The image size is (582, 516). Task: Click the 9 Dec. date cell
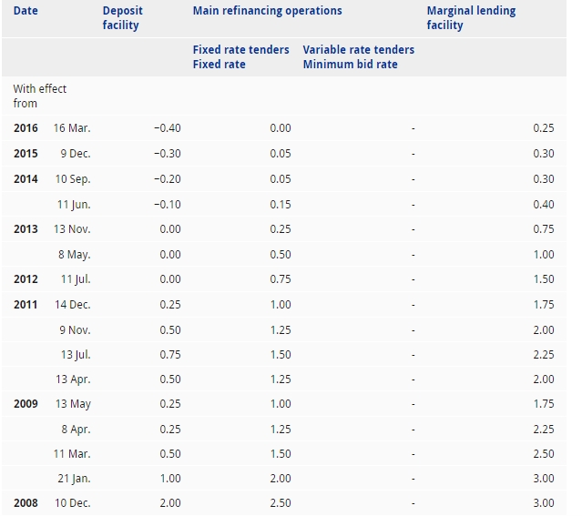click(x=76, y=154)
